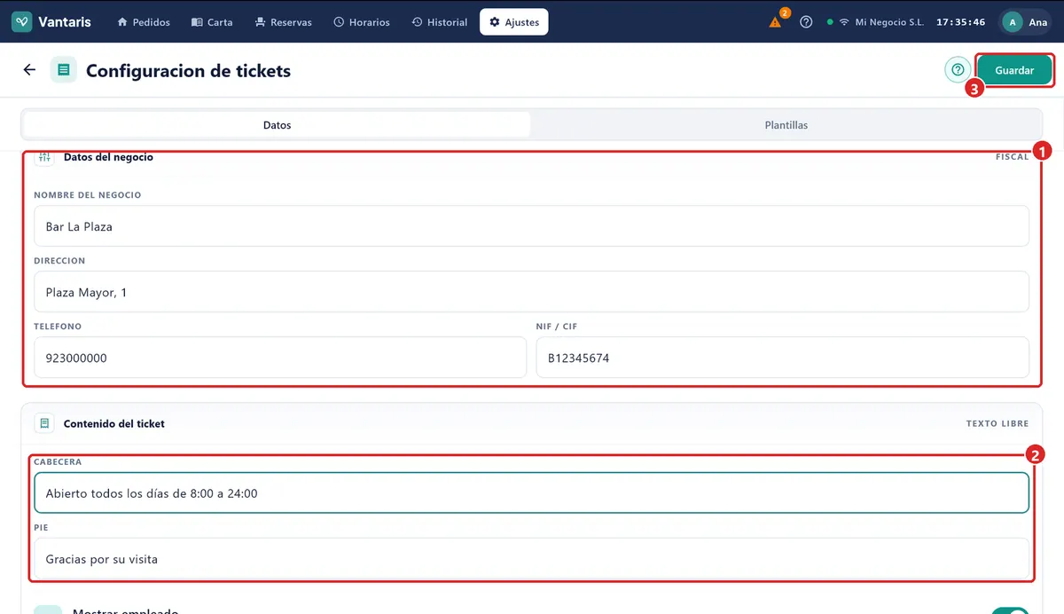Open Ana user profile menu
This screenshot has width=1064, height=614.
(1027, 22)
